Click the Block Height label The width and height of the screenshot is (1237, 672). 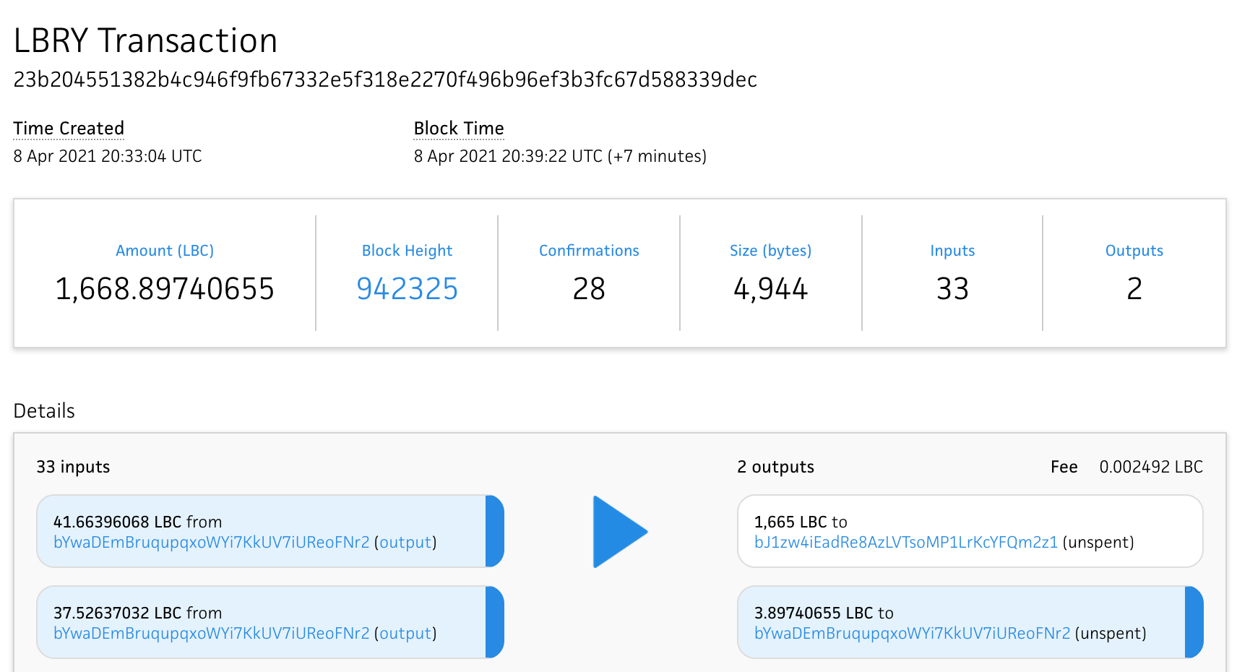click(x=407, y=251)
